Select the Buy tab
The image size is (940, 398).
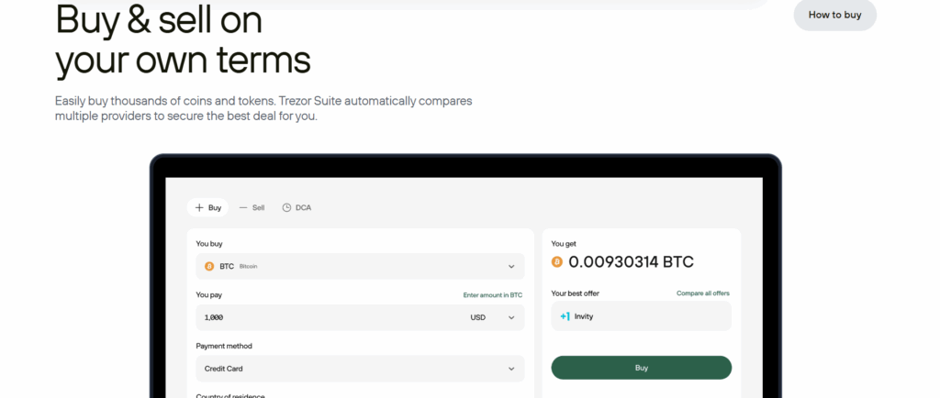pos(207,207)
